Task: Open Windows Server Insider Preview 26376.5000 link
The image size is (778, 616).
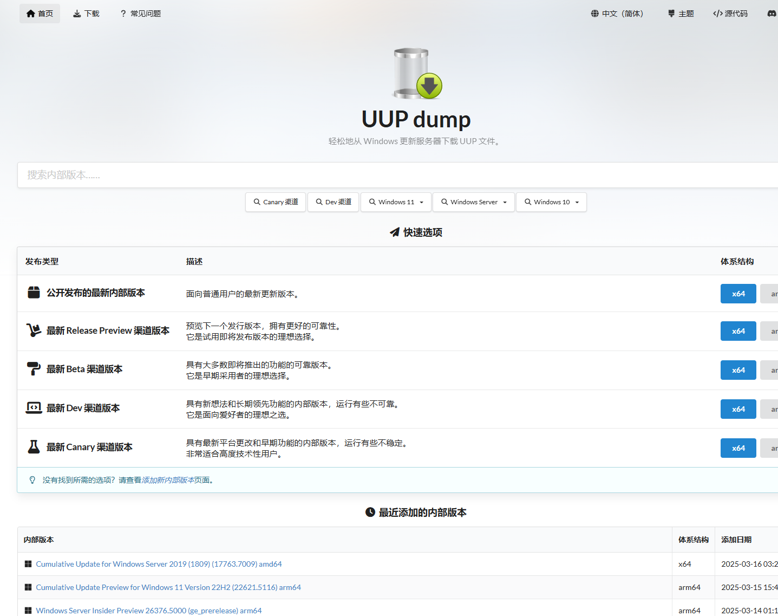Action: (149, 611)
